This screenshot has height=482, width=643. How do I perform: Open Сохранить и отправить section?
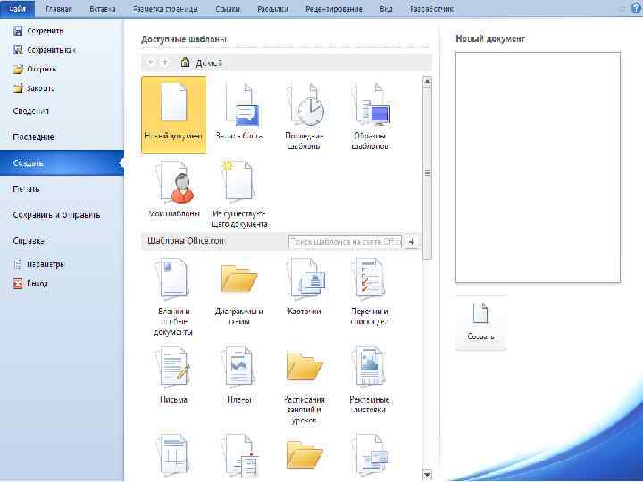click(62, 215)
